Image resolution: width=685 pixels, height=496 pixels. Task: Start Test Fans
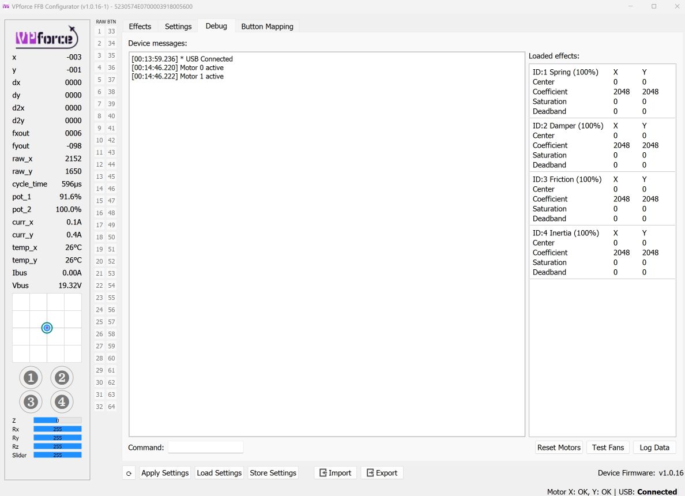coord(608,447)
